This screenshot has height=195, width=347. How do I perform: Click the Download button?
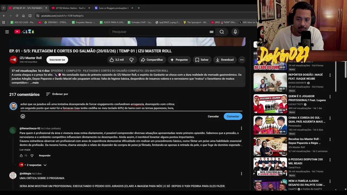click(225, 60)
